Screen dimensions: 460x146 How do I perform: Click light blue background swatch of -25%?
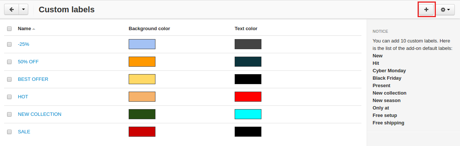coord(142,44)
